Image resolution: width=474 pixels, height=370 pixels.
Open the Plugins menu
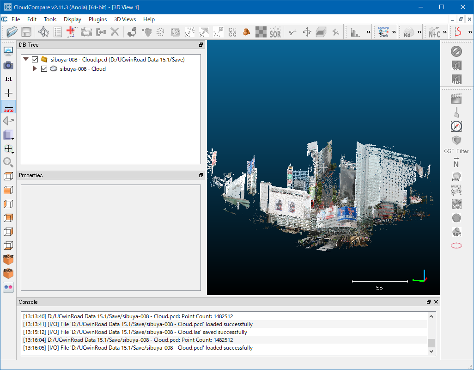97,19
